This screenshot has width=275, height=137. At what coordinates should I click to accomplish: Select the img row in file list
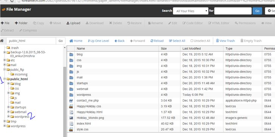(x=171, y=66)
